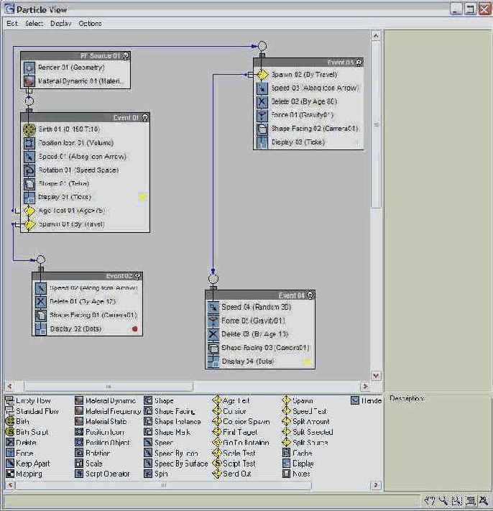Open the Select menu
The image size is (493, 511).
(34, 24)
